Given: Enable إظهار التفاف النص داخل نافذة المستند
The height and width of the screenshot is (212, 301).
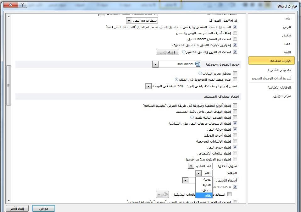Looking at the screenshot, I should [x=235, y=111].
